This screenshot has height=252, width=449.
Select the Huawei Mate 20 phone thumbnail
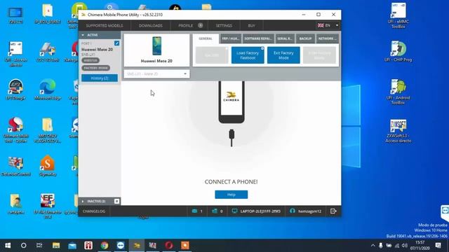click(x=156, y=50)
